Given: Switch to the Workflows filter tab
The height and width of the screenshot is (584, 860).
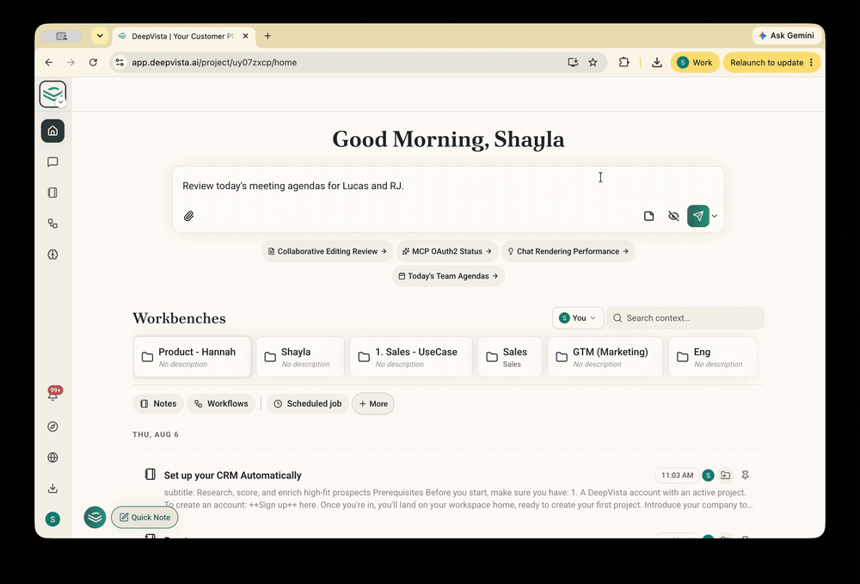Looking at the screenshot, I should [221, 403].
